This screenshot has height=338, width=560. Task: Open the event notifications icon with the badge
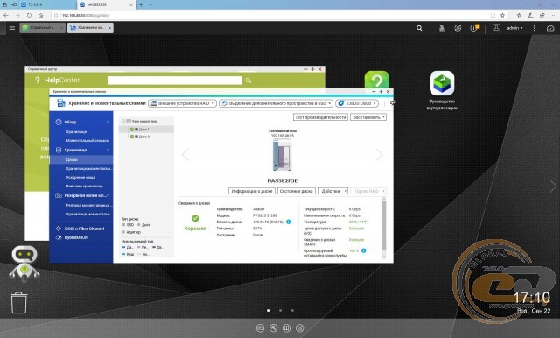click(474, 27)
